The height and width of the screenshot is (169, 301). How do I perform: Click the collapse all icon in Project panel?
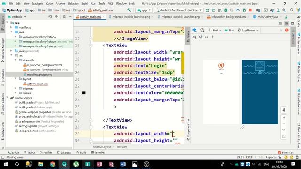(56, 17)
